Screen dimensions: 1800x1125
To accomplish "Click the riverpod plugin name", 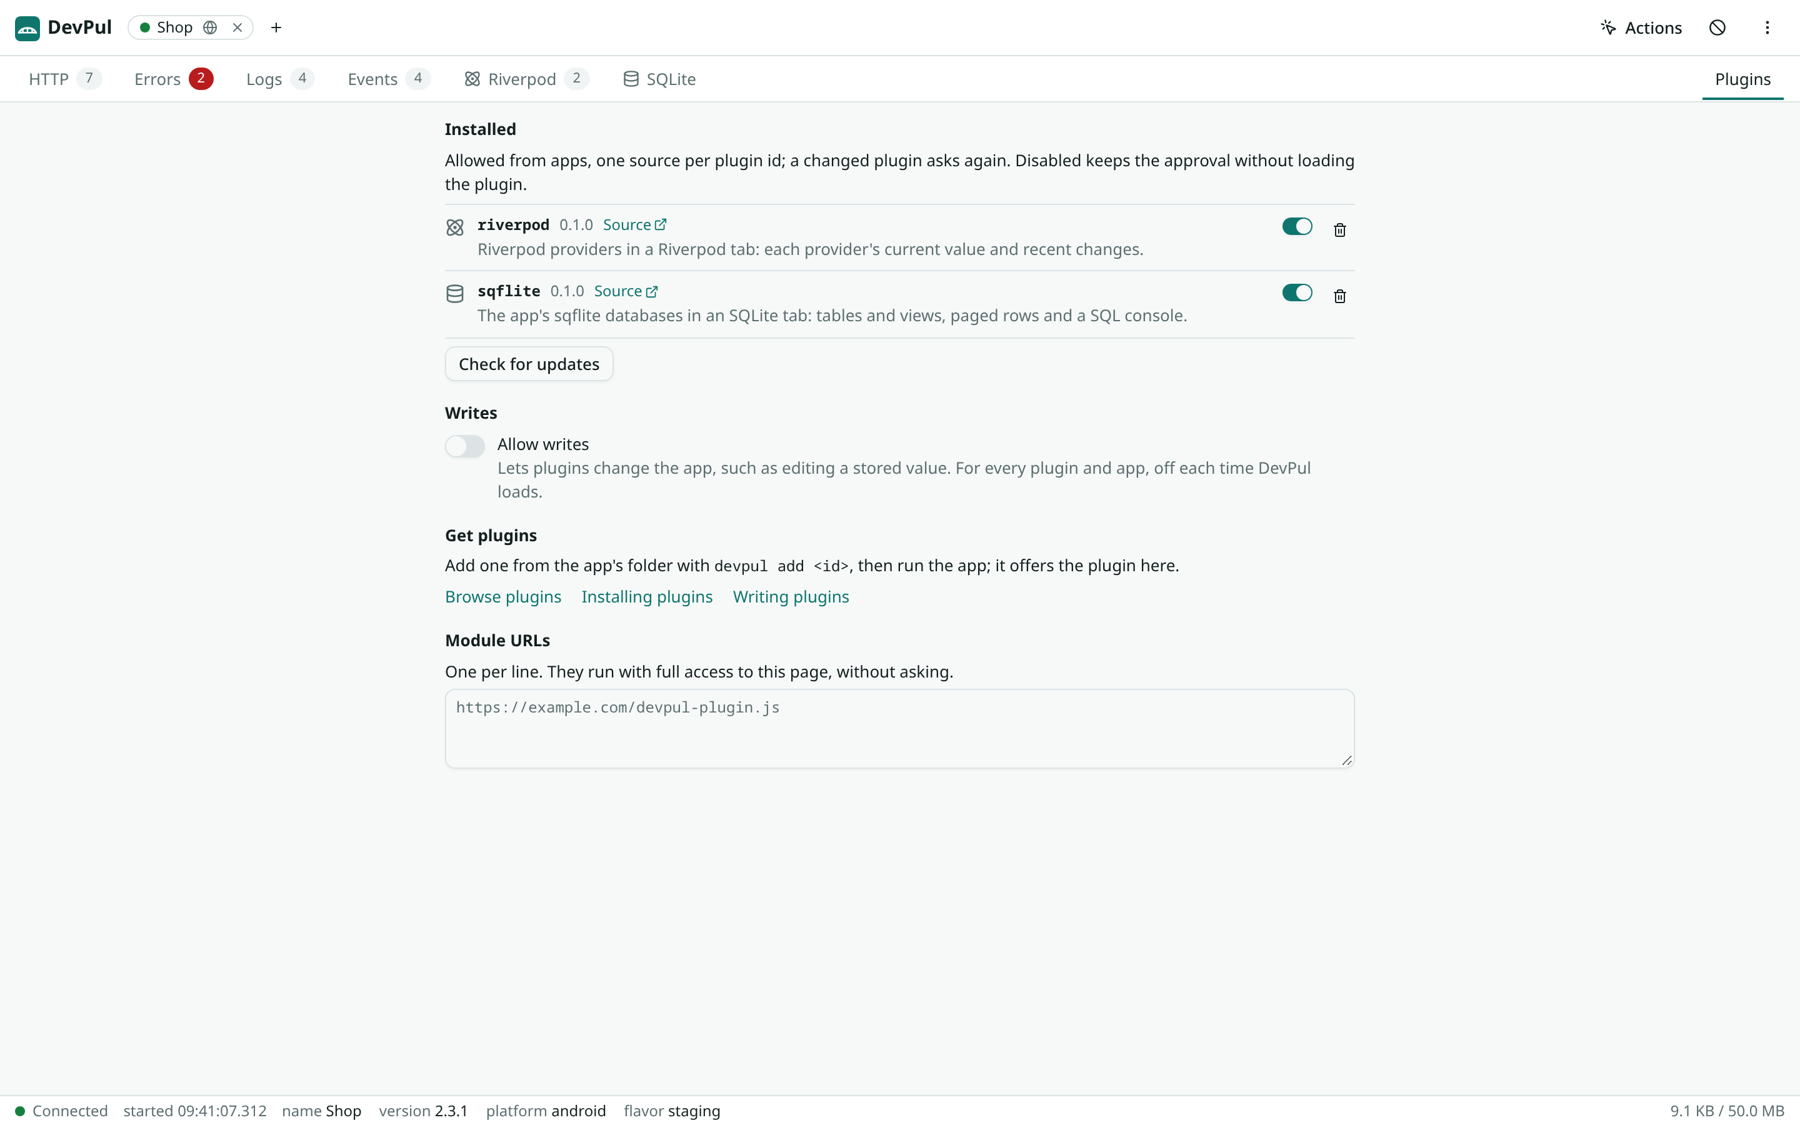I will tap(513, 225).
